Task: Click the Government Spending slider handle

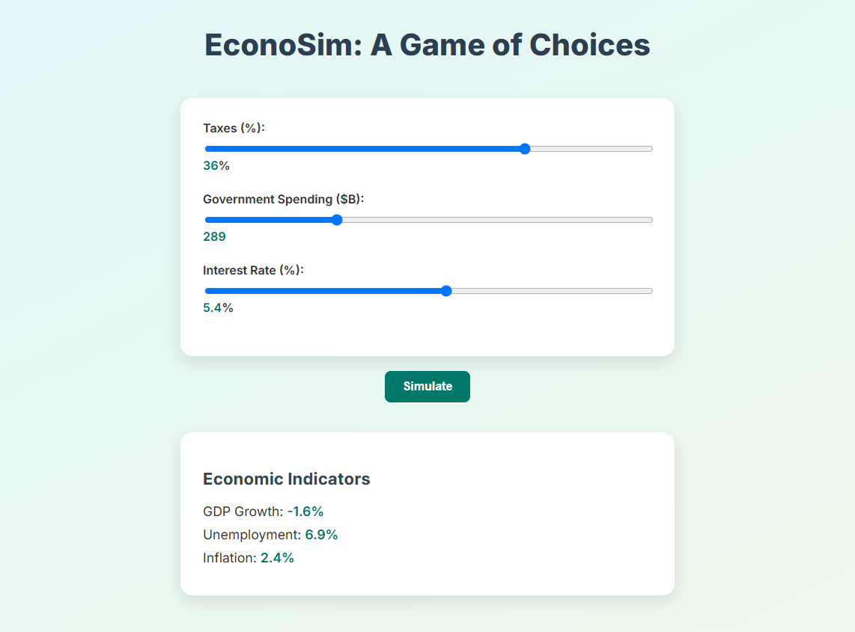Action: coord(337,220)
